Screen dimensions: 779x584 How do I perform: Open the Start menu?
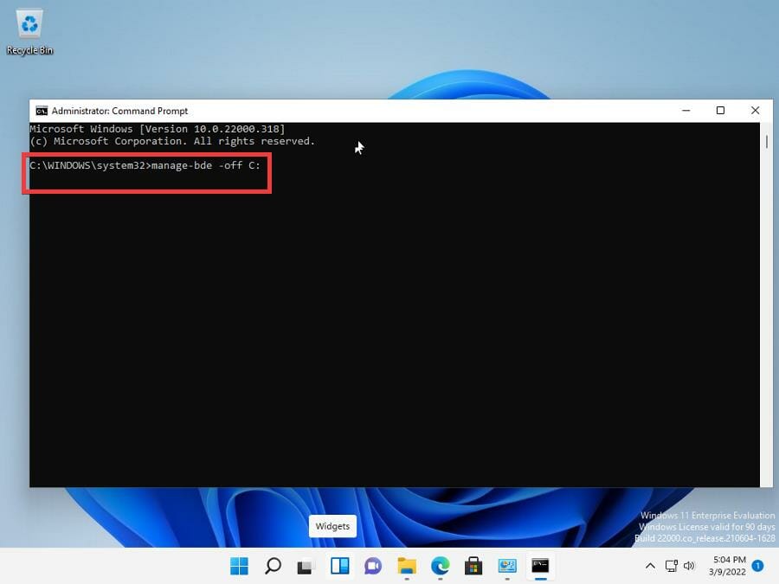239,567
